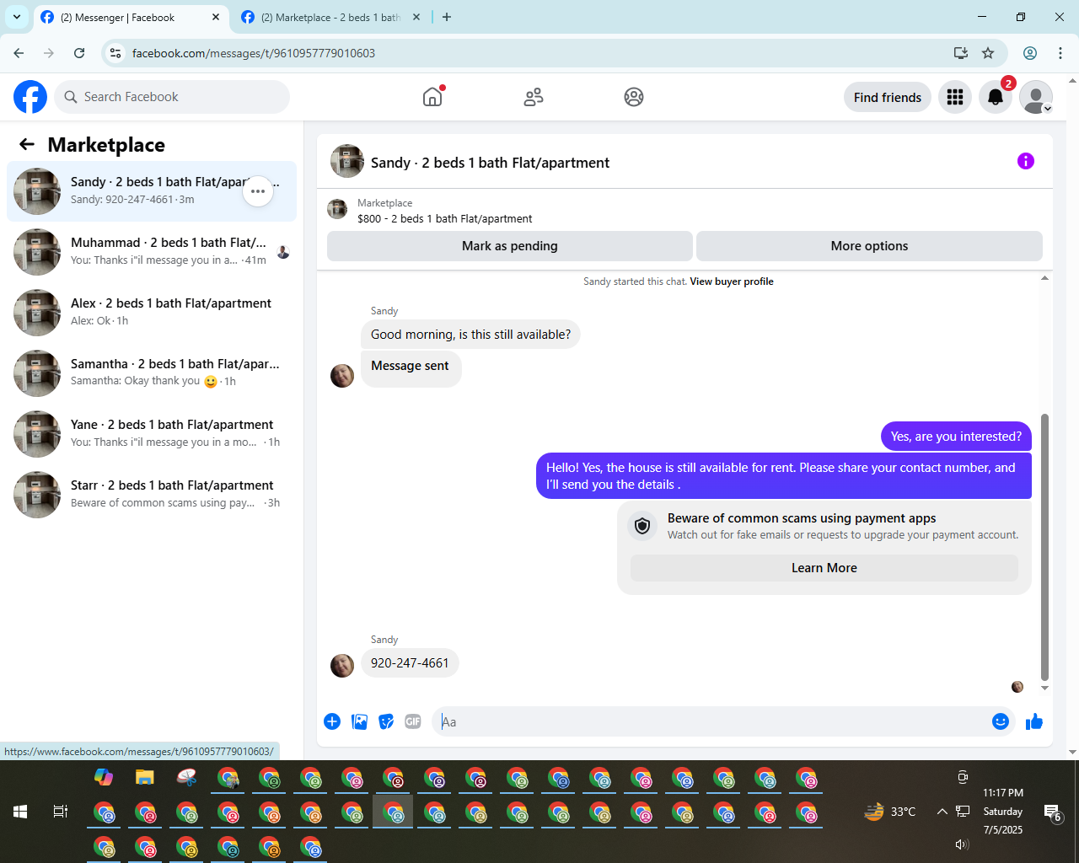Viewport: 1079px width, 863px height.
Task: Go back in browser history
Action: 19,53
